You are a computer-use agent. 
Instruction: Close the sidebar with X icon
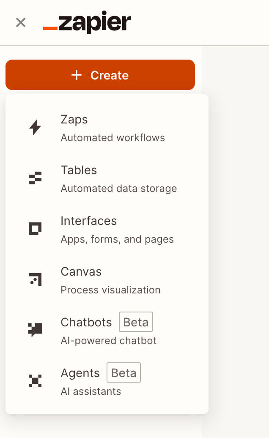pos(21,22)
